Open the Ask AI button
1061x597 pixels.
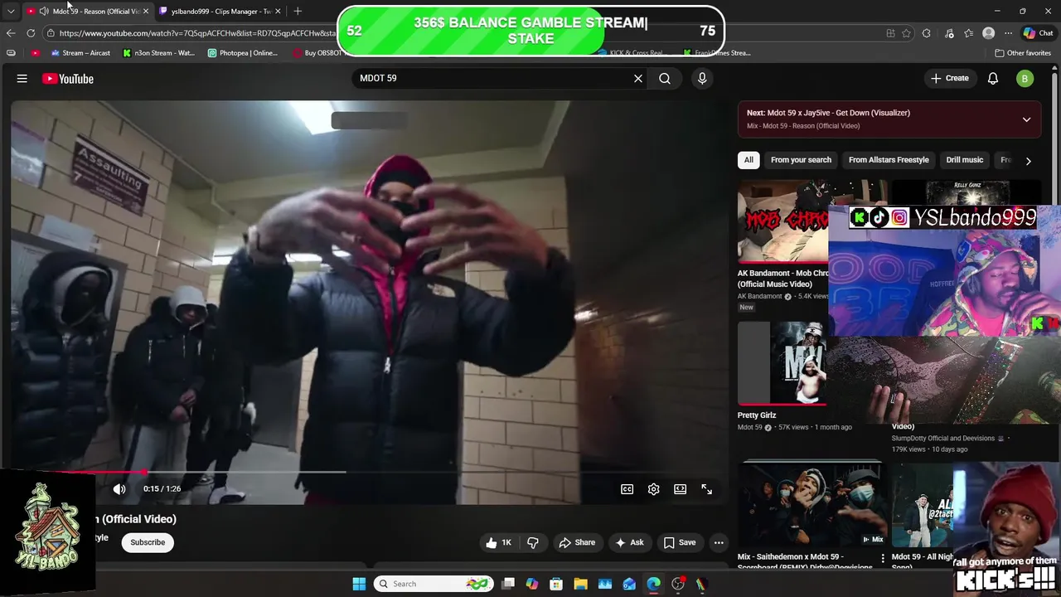point(629,542)
